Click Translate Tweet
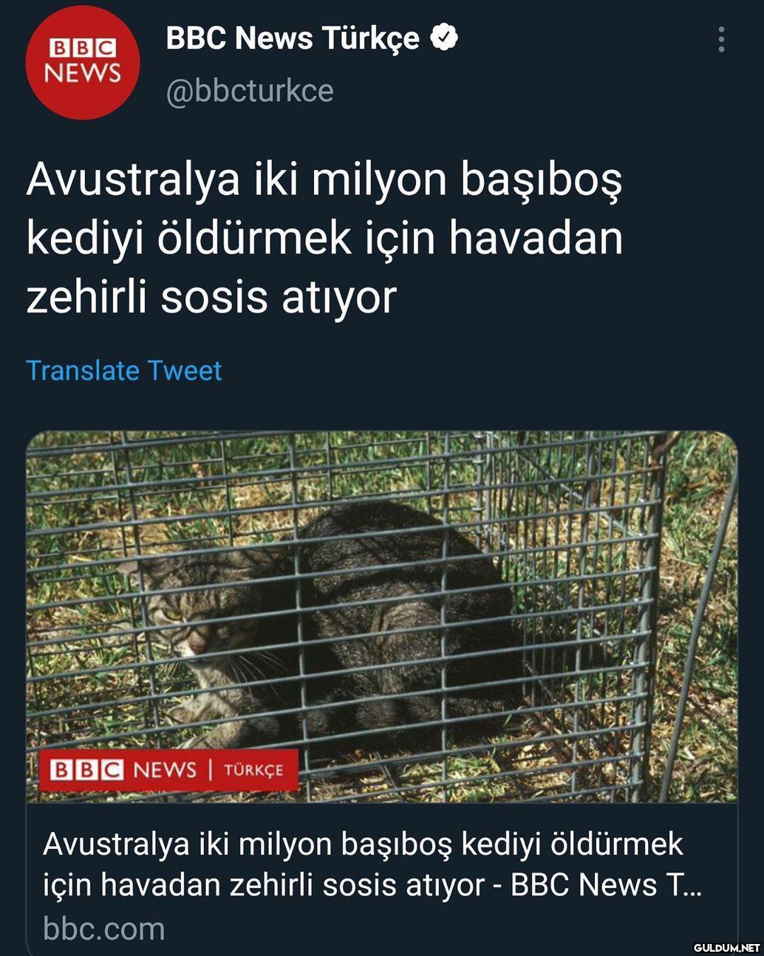The image size is (764, 956). [x=124, y=370]
